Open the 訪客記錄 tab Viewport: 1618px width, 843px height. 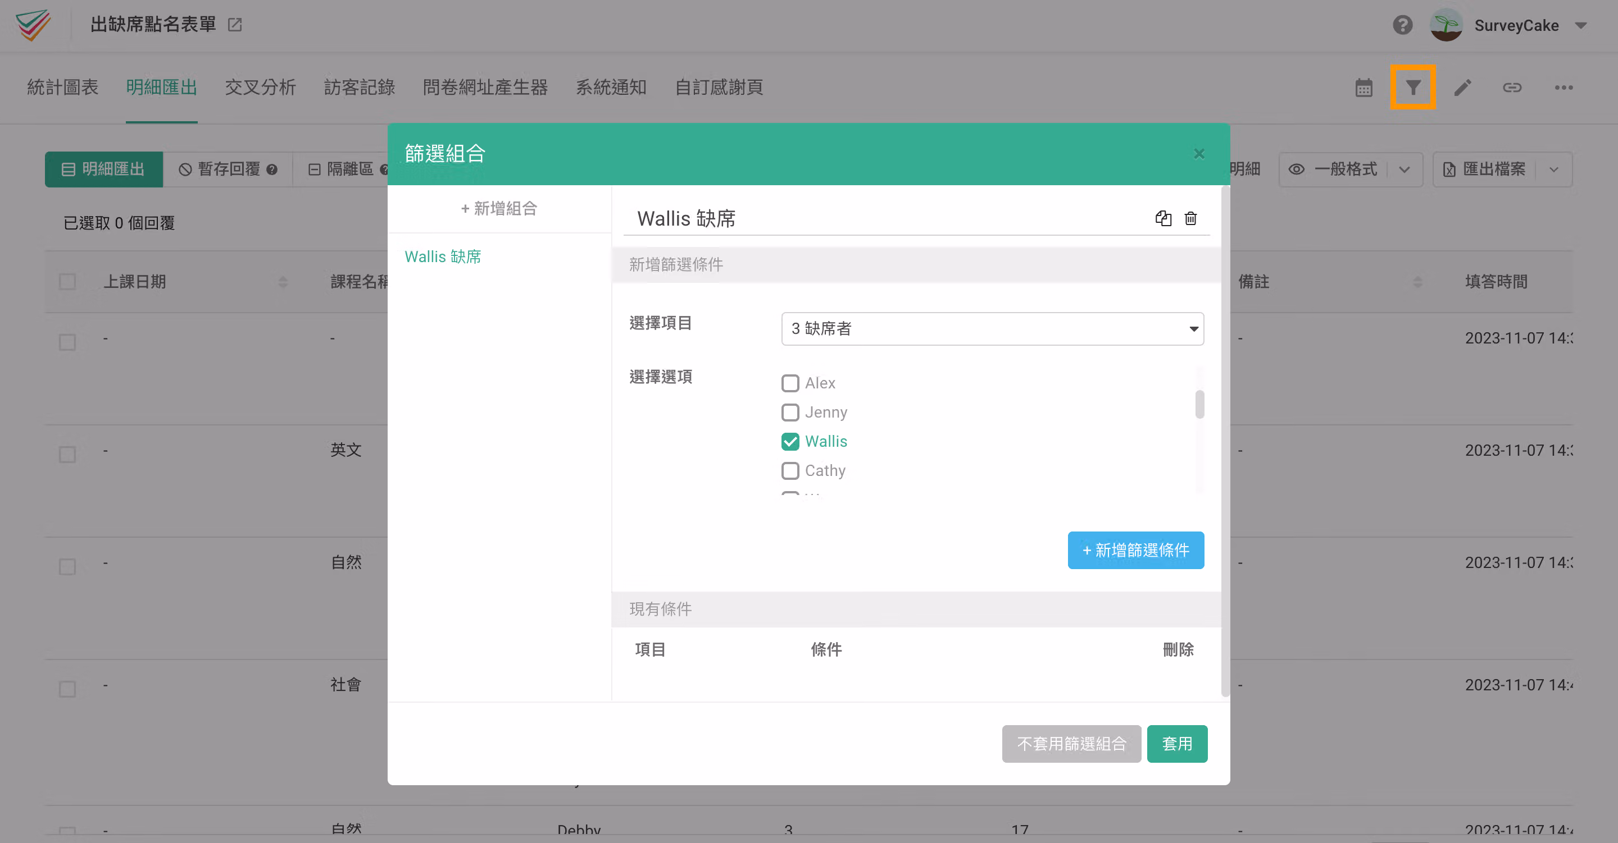coord(360,87)
